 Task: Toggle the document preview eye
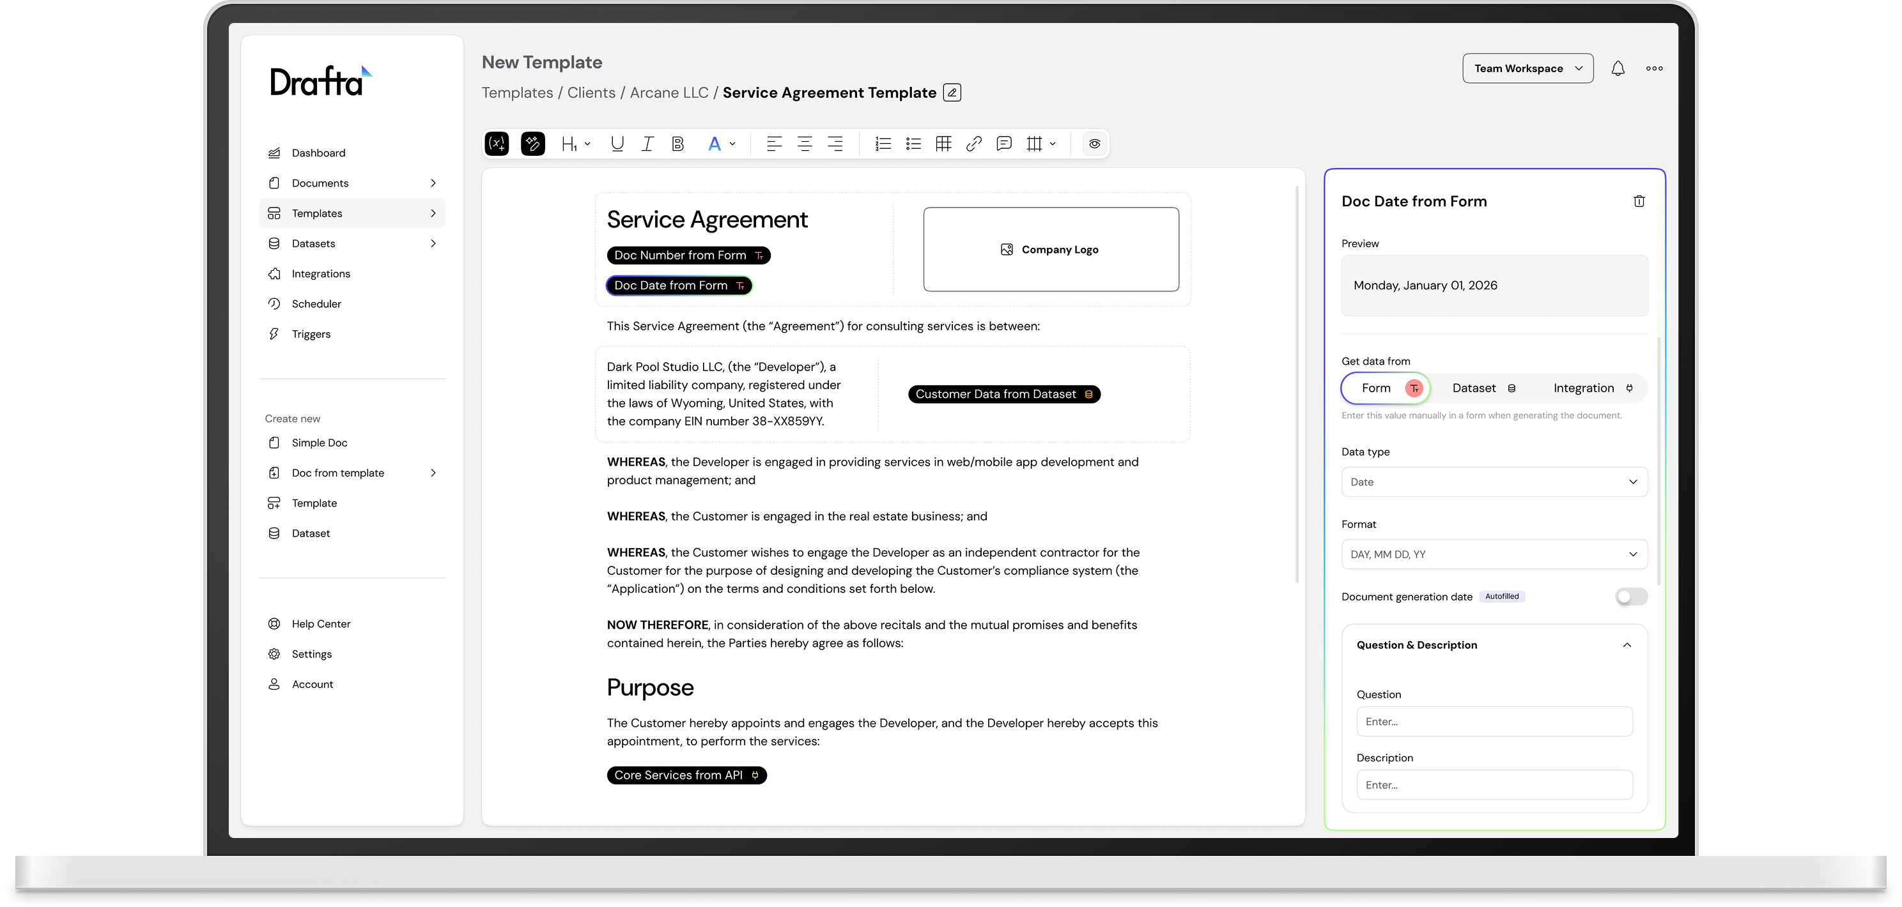pyautogui.click(x=1095, y=144)
